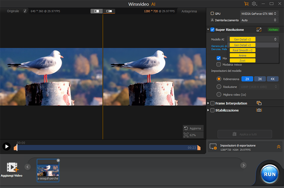This screenshot has height=188, width=284.
Task: Select the Ridimensiona radio button
Action: pyautogui.click(x=219, y=79)
